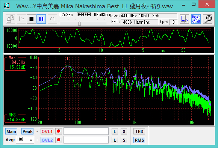Image resolution: width=218 pixels, height=148 pixels.
Task: Load OVL1 overlay with L button
Action: [115, 131]
